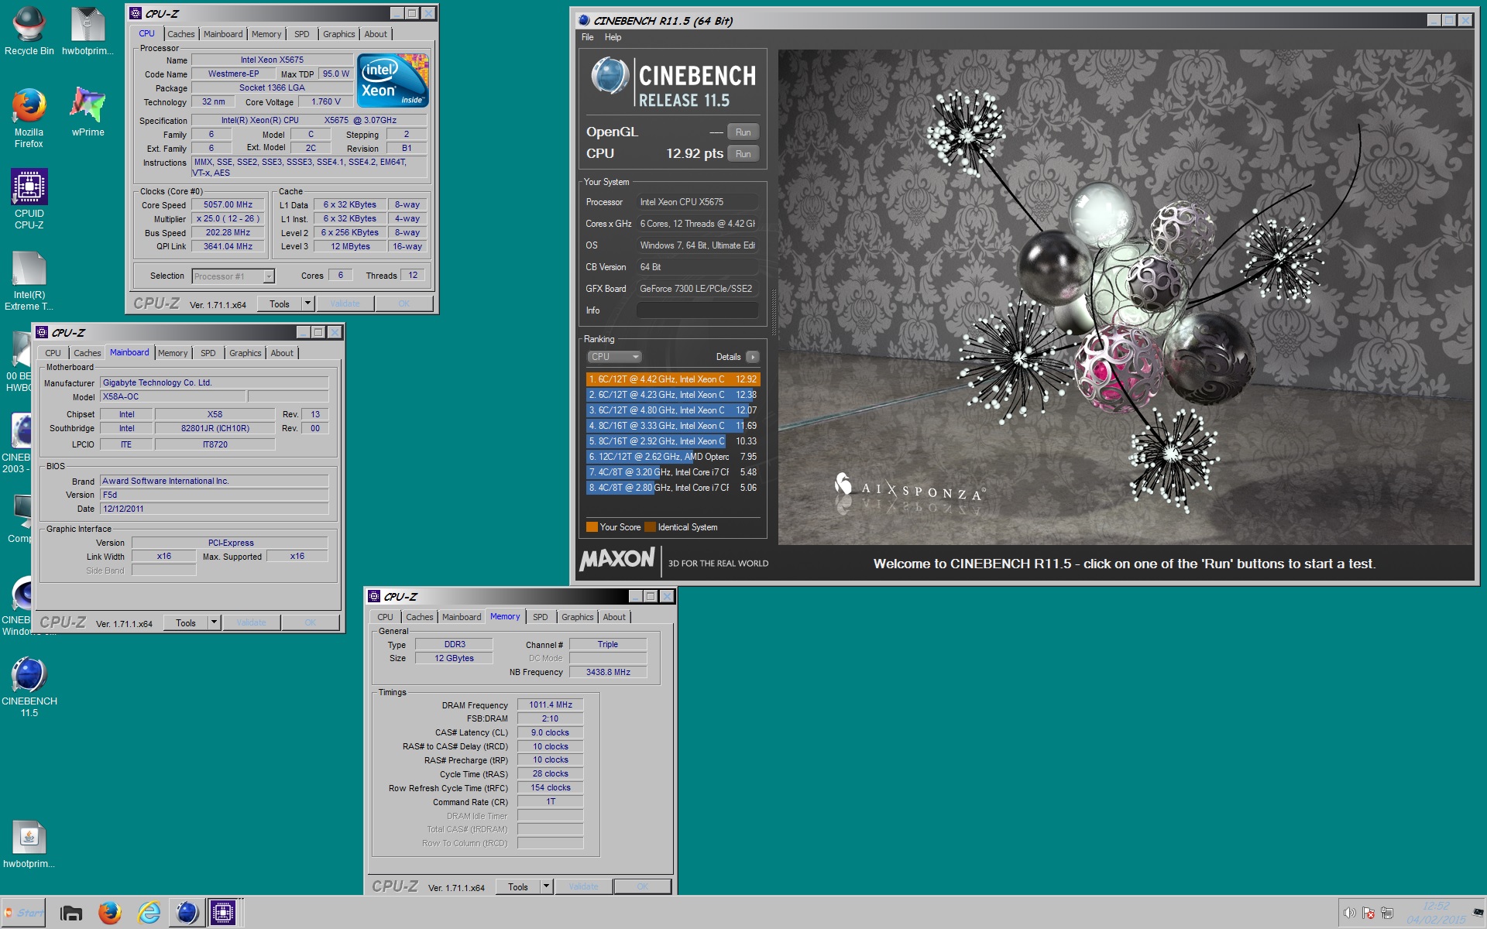1487x929 pixels.
Task: Click the Info input field in Cinebench
Action: pos(697,310)
